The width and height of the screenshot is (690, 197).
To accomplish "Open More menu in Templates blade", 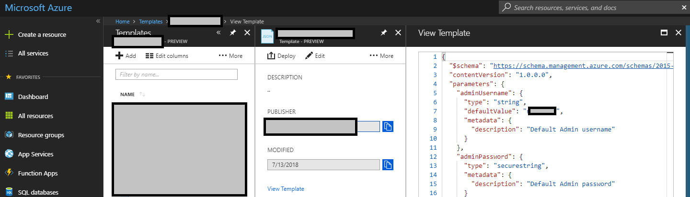I will click(230, 56).
